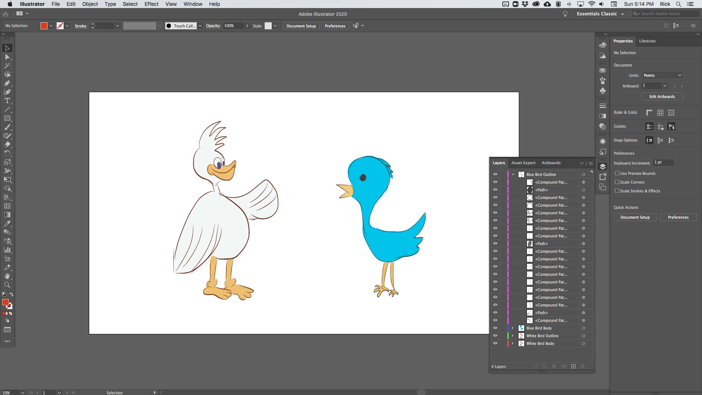Switch to the Artboards tab
Image resolution: width=702 pixels, height=395 pixels.
coord(551,163)
